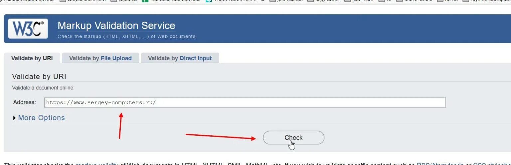511x165 pixels.
Task: Open the Тестовая таблица bookmark with green icon
Action: pyautogui.click(x=172, y=1)
